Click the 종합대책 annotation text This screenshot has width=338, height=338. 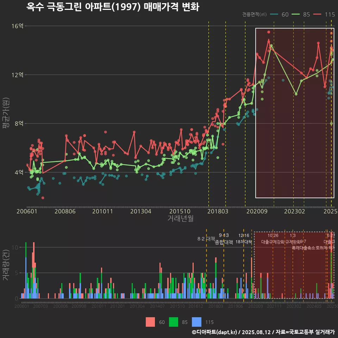pos(224,242)
